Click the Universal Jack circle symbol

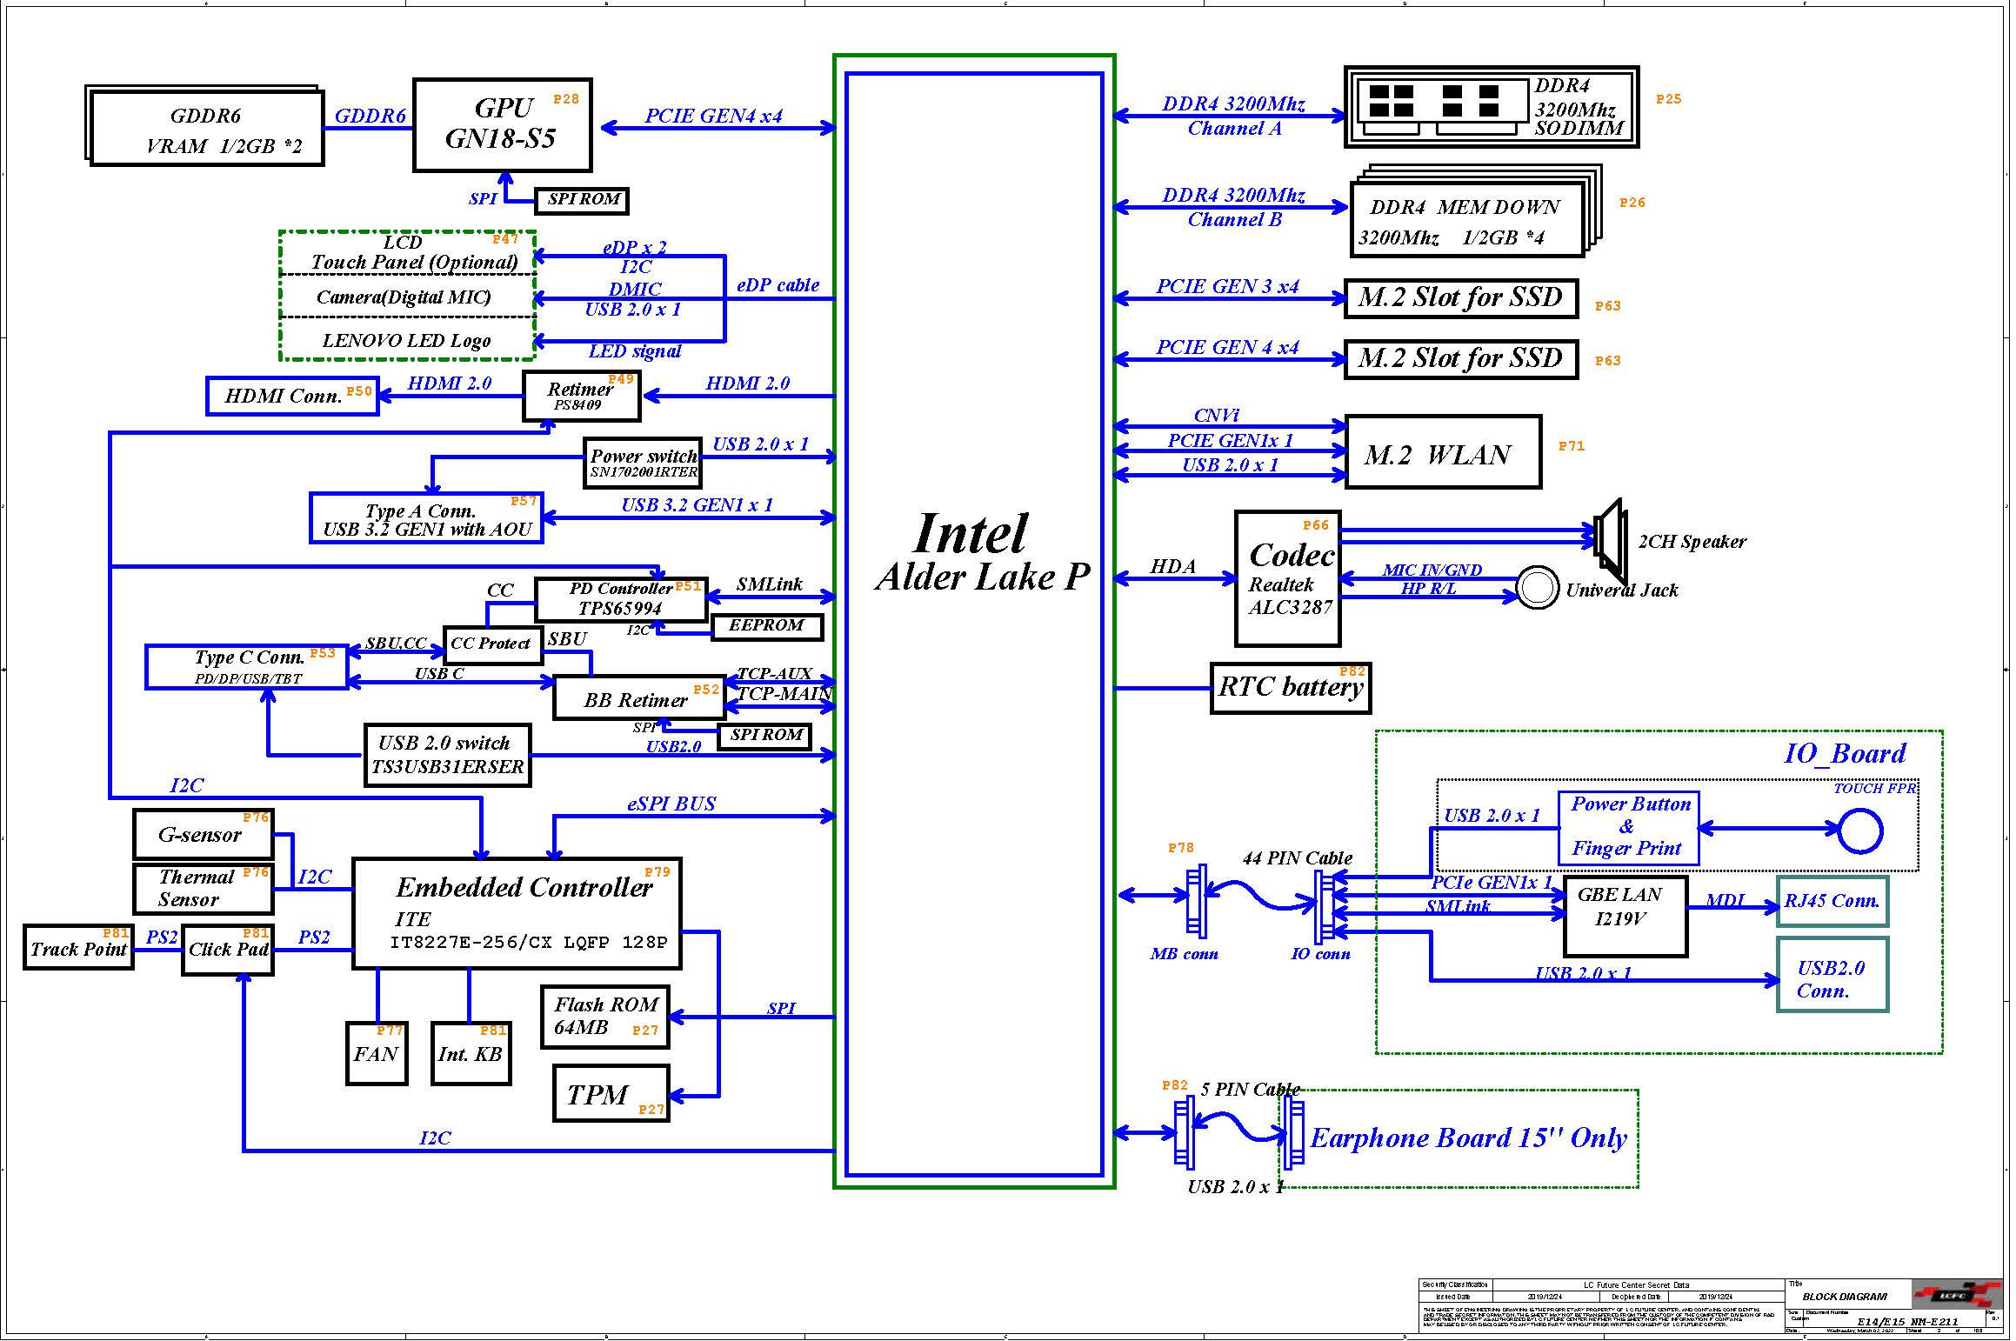[x=1537, y=589]
